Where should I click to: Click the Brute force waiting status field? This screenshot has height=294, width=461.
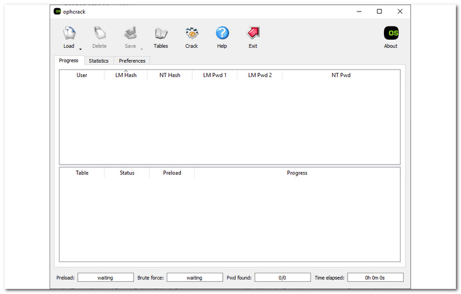click(195, 277)
